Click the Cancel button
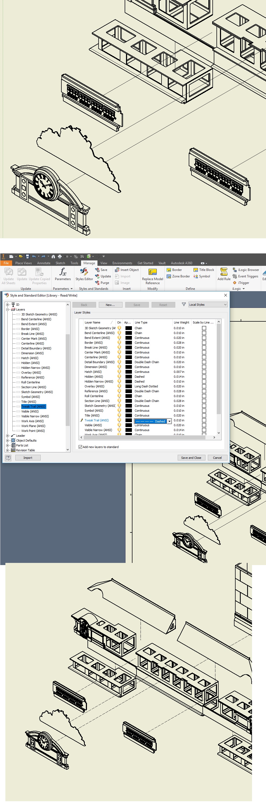The width and height of the screenshot is (266, 812). pyautogui.click(x=217, y=457)
